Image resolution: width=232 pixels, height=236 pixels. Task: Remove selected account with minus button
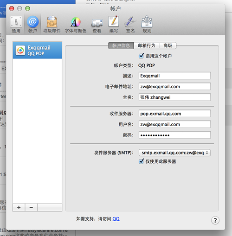(x=31, y=207)
